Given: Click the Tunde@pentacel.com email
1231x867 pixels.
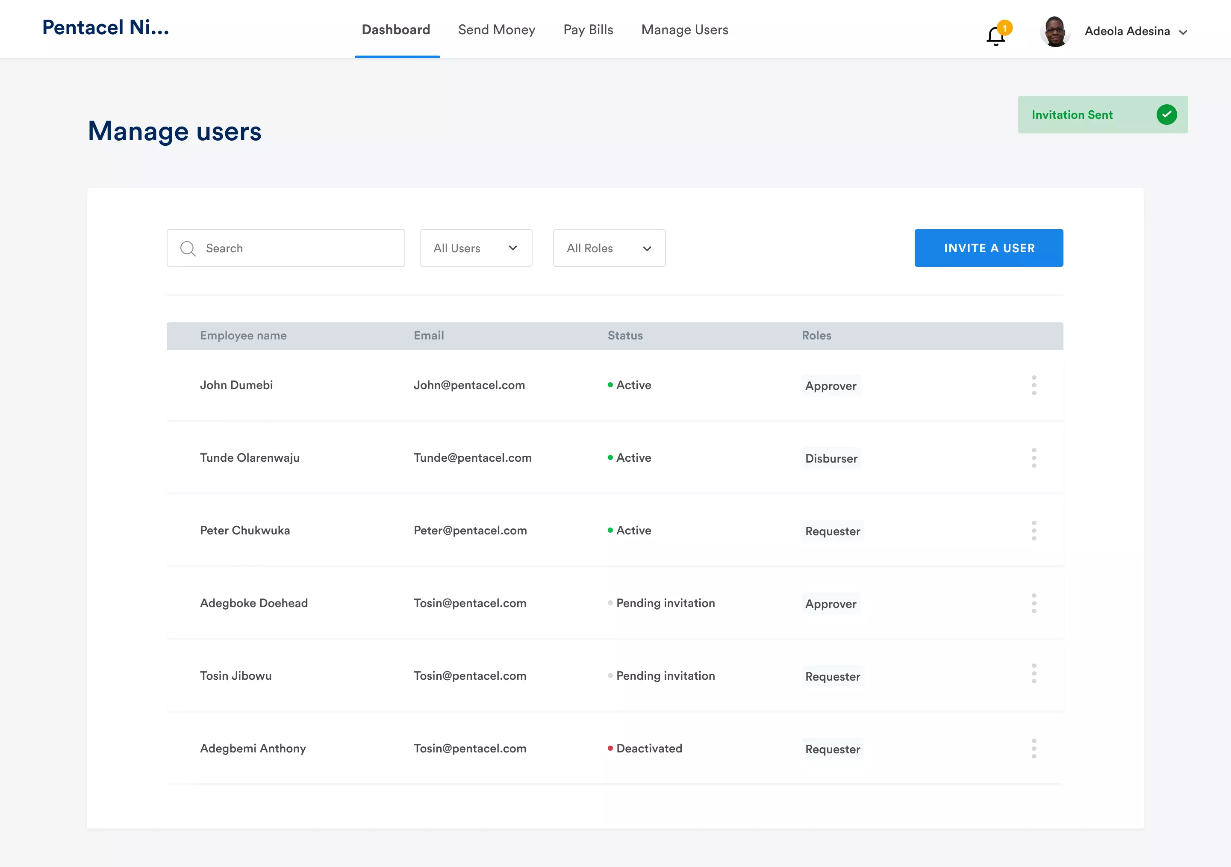Looking at the screenshot, I should (x=473, y=458).
